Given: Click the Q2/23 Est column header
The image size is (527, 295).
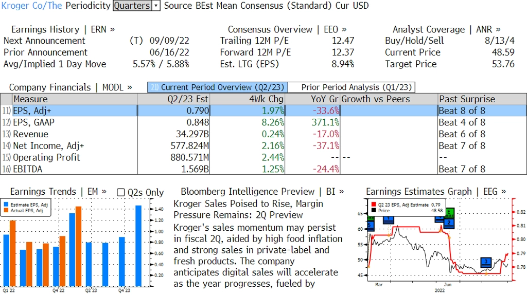Looking at the screenshot, I should [x=173, y=99].
